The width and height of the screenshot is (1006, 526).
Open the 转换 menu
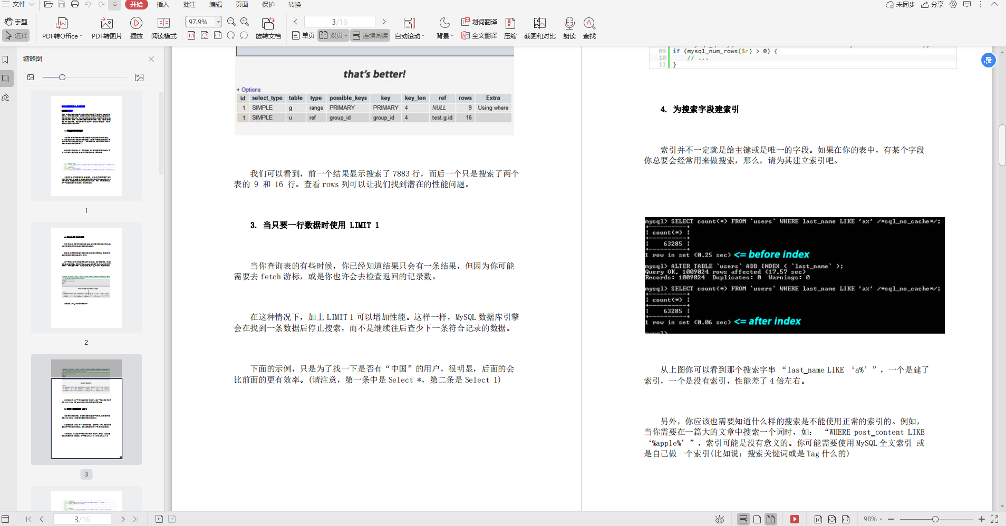coord(294,5)
